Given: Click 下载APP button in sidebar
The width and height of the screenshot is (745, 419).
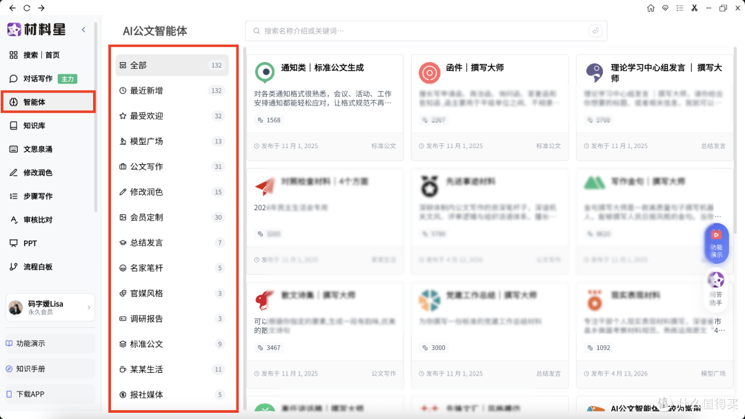Looking at the screenshot, I should point(50,394).
